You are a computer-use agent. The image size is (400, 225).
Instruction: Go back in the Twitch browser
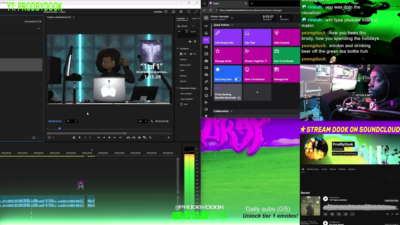(x=204, y=10)
